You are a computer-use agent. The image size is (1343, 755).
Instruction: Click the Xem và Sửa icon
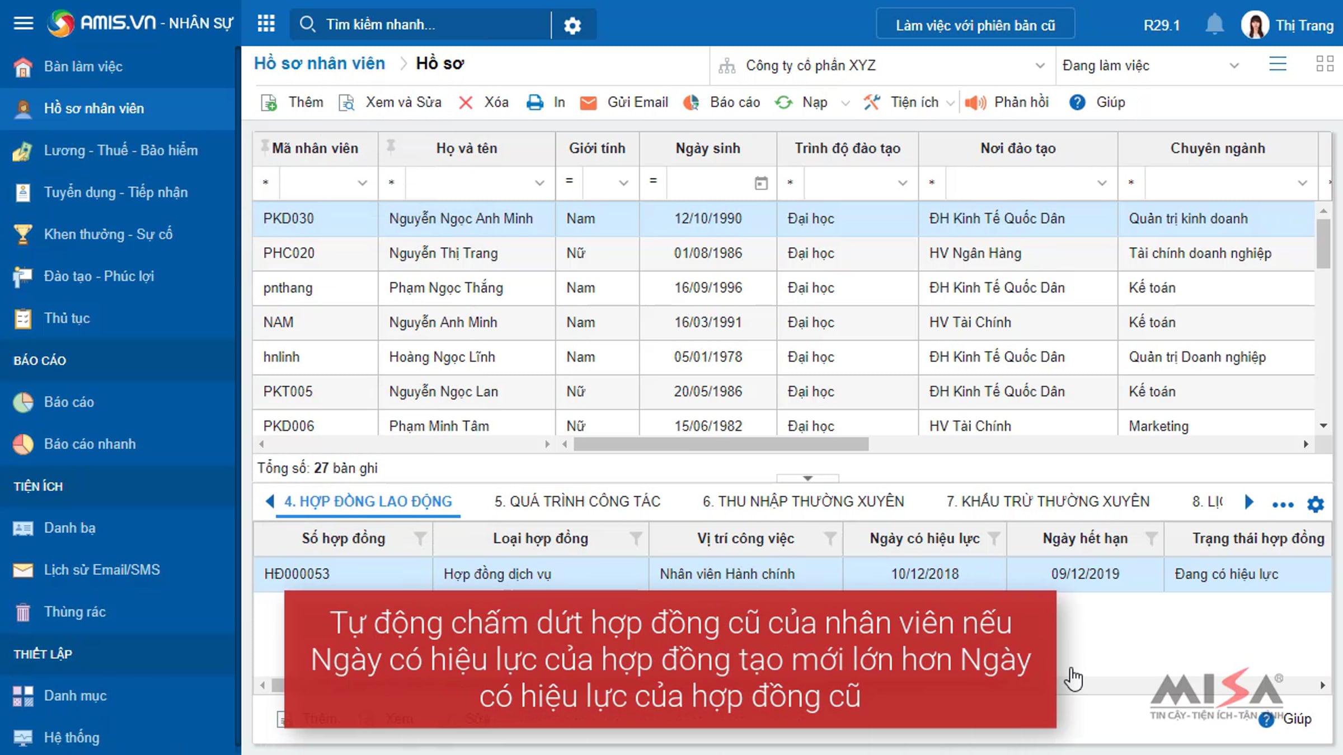[346, 102]
